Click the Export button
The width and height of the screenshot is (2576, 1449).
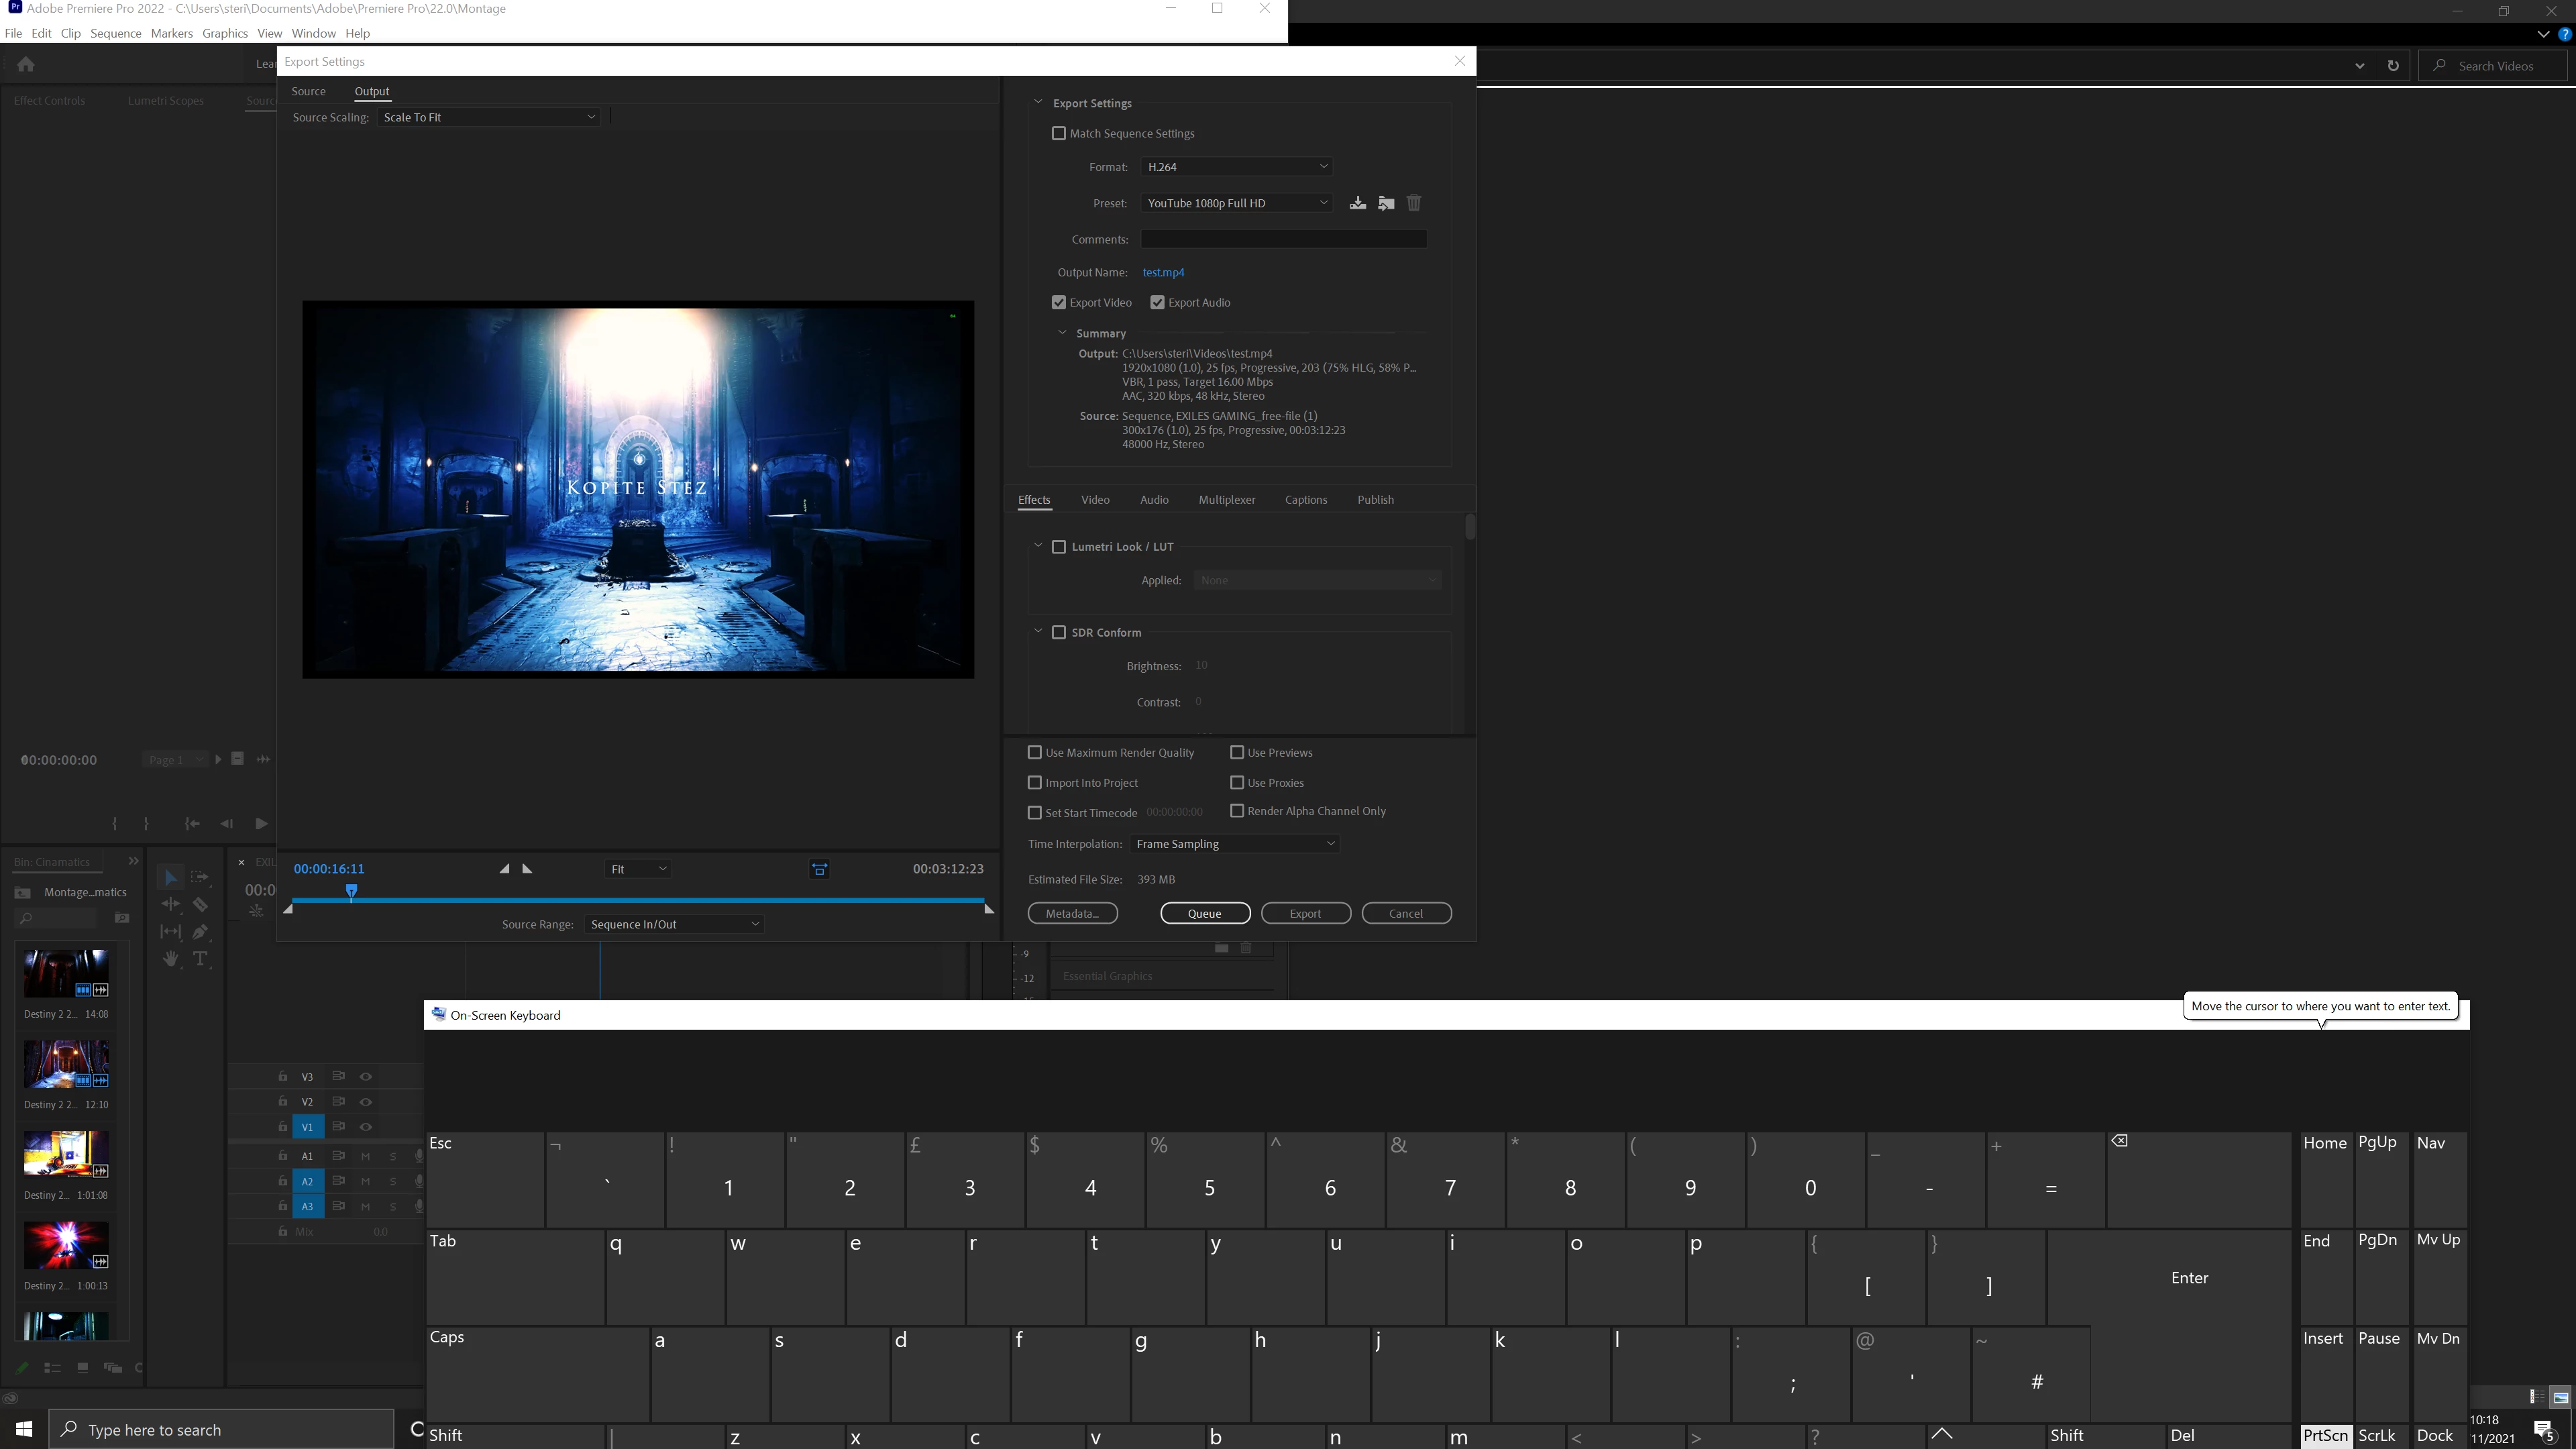pyautogui.click(x=1305, y=913)
